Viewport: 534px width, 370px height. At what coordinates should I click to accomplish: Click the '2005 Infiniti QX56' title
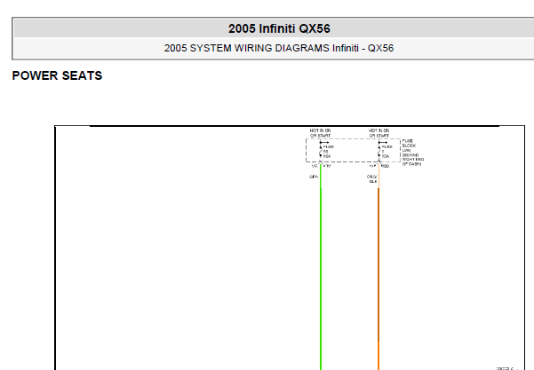pos(279,28)
